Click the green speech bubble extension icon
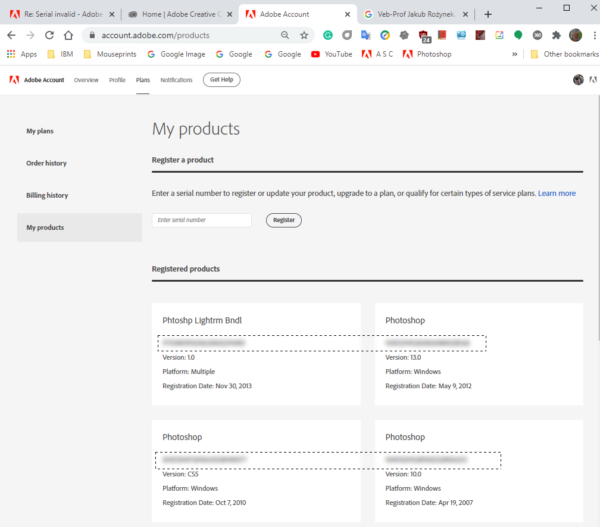Image resolution: width=600 pixels, height=527 pixels. click(518, 35)
